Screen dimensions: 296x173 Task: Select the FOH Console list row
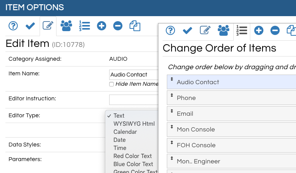[x=231, y=145]
